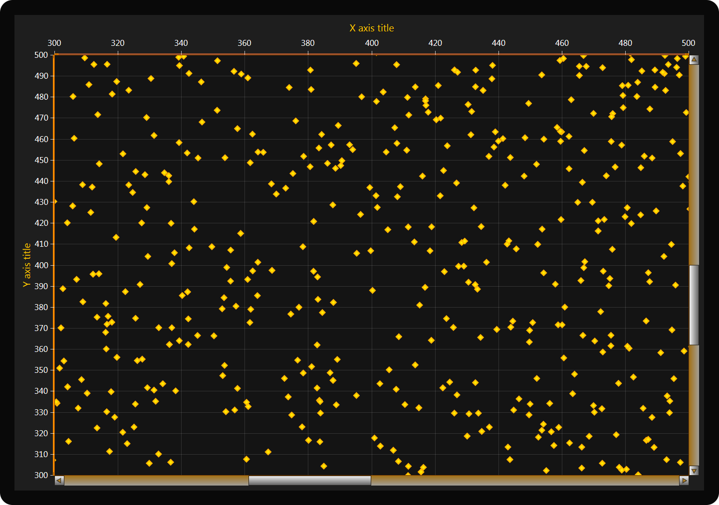Select the data point on Y axis at 430
The height and width of the screenshot is (505, 719).
[54, 201]
